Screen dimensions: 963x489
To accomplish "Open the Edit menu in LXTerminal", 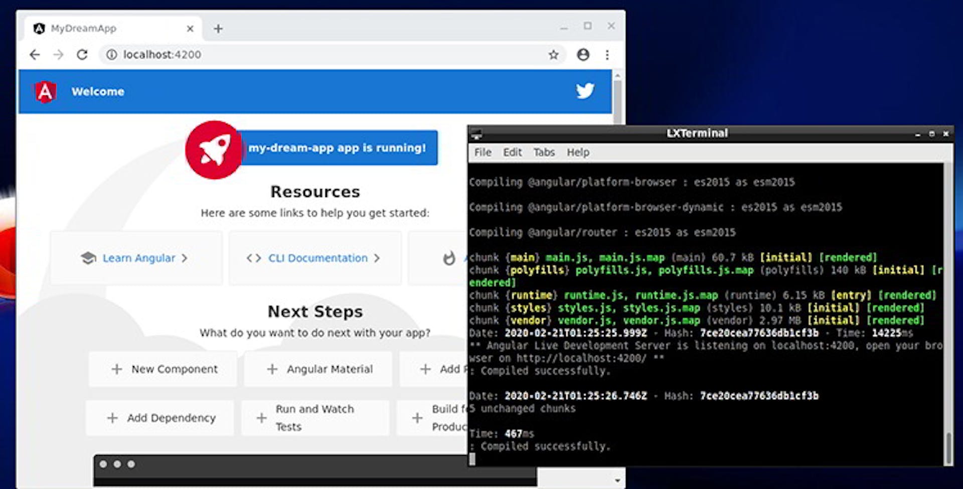I will pyautogui.click(x=513, y=152).
